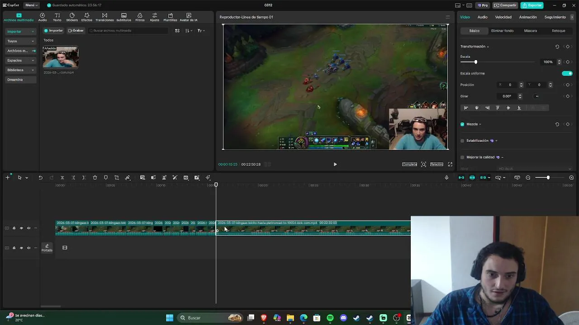
Task: Open fullscreen preview icon
Action: click(x=450, y=164)
